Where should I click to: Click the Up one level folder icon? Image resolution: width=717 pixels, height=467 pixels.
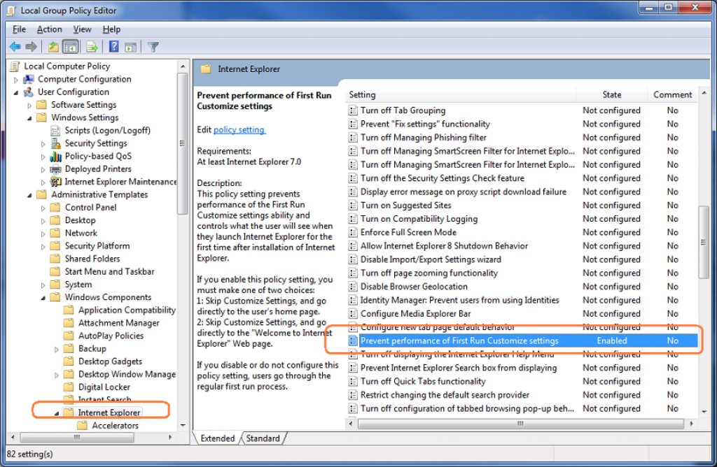[53, 47]
